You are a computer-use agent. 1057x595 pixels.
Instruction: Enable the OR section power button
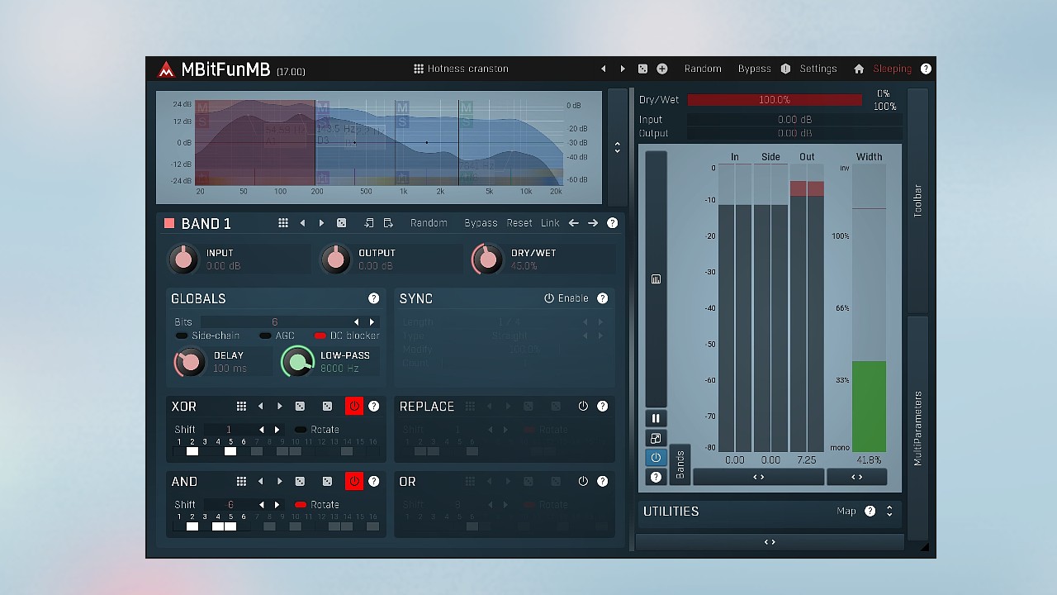click(x=583, y=482)
